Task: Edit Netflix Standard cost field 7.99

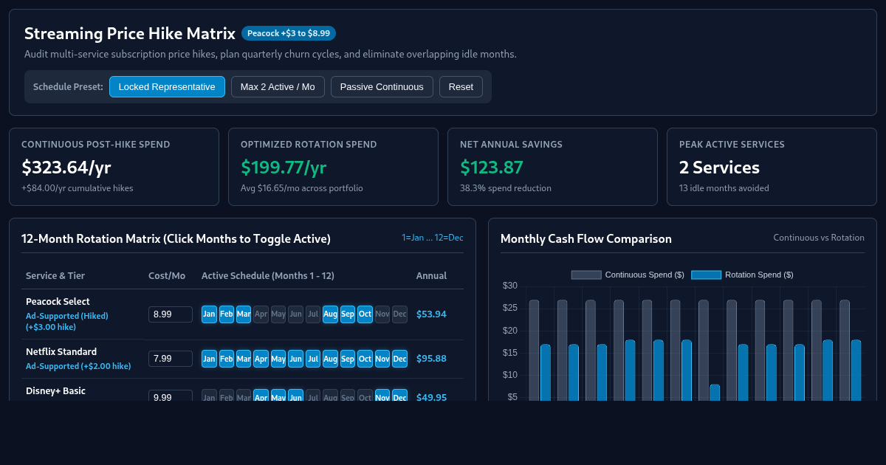Action: pyautogui.click(x=171, y=359)
